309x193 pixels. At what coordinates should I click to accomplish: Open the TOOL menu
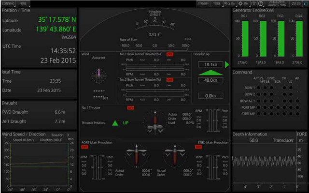click(217, 3)
